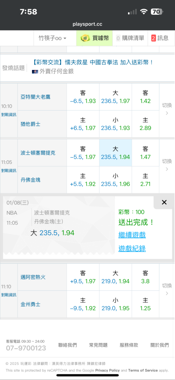
Task: Open the 購牌清單 list
Action: tap(130, 38)
